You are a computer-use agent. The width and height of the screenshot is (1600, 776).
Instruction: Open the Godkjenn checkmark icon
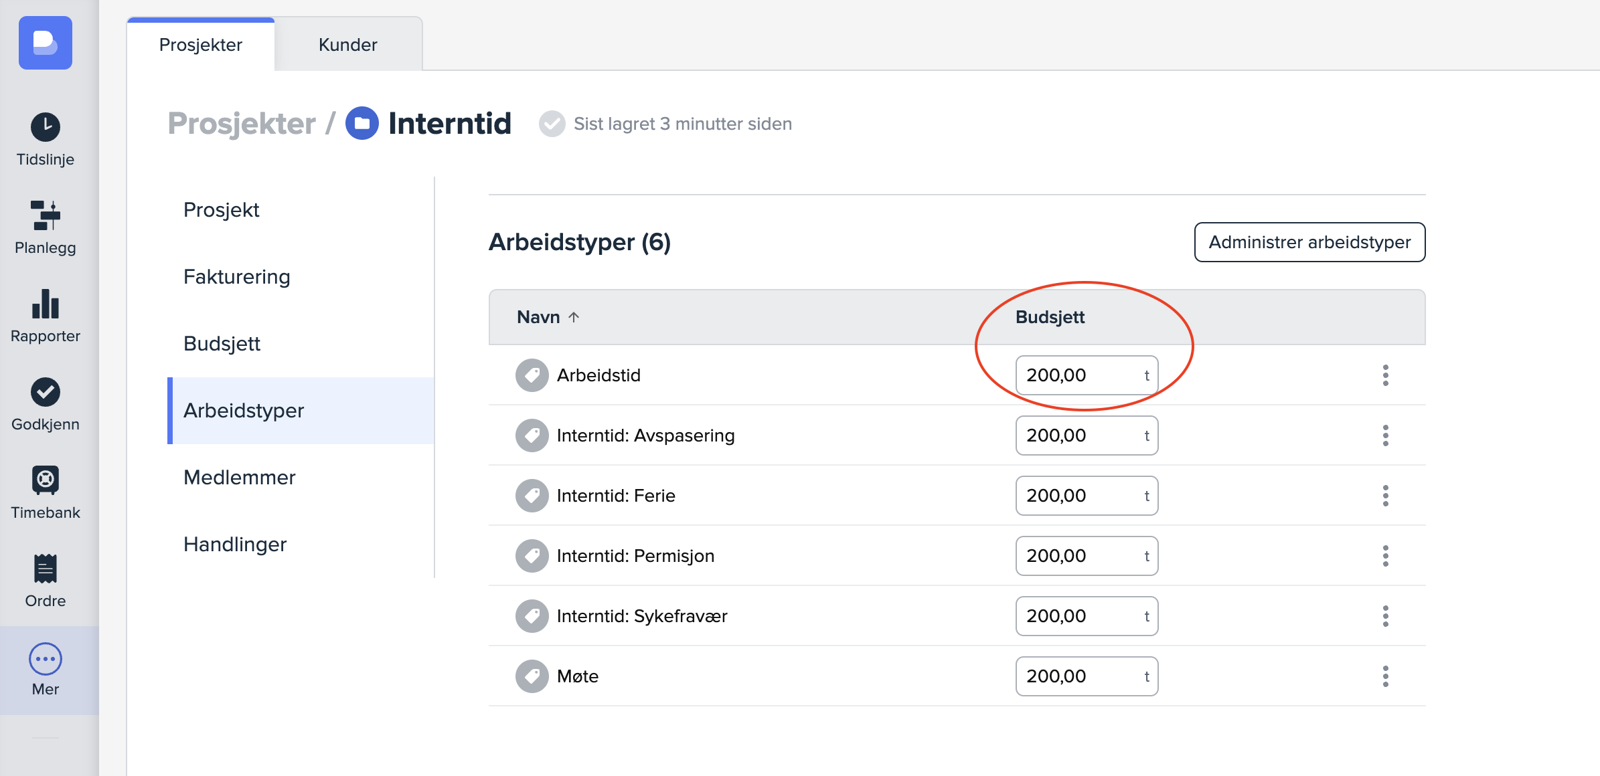point(46,392)
